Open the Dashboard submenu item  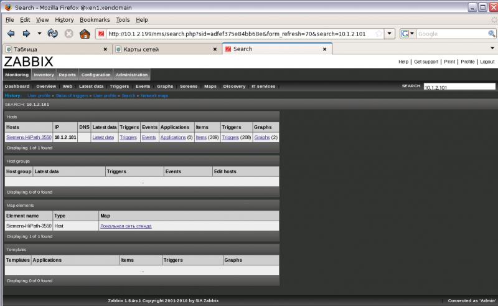tap(17, 87)
